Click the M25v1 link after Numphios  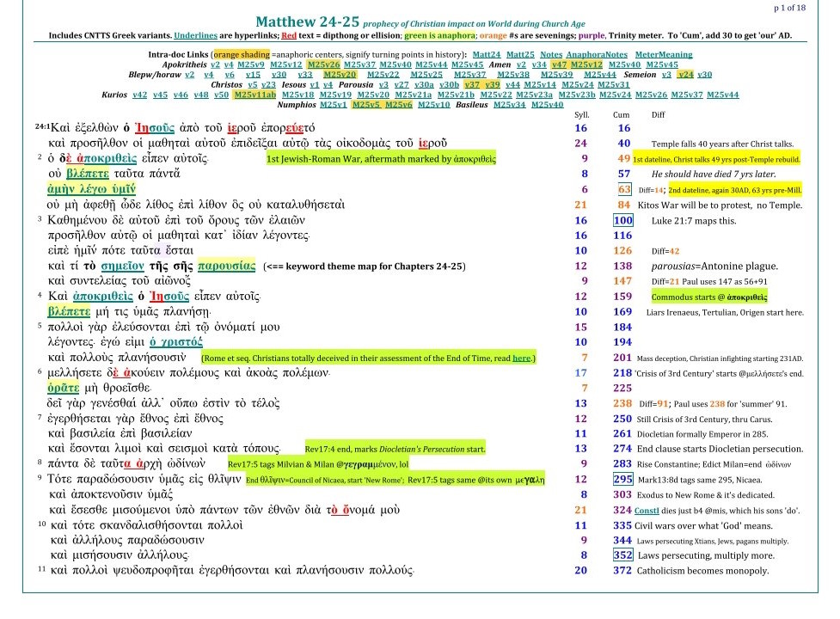point(334,105)
